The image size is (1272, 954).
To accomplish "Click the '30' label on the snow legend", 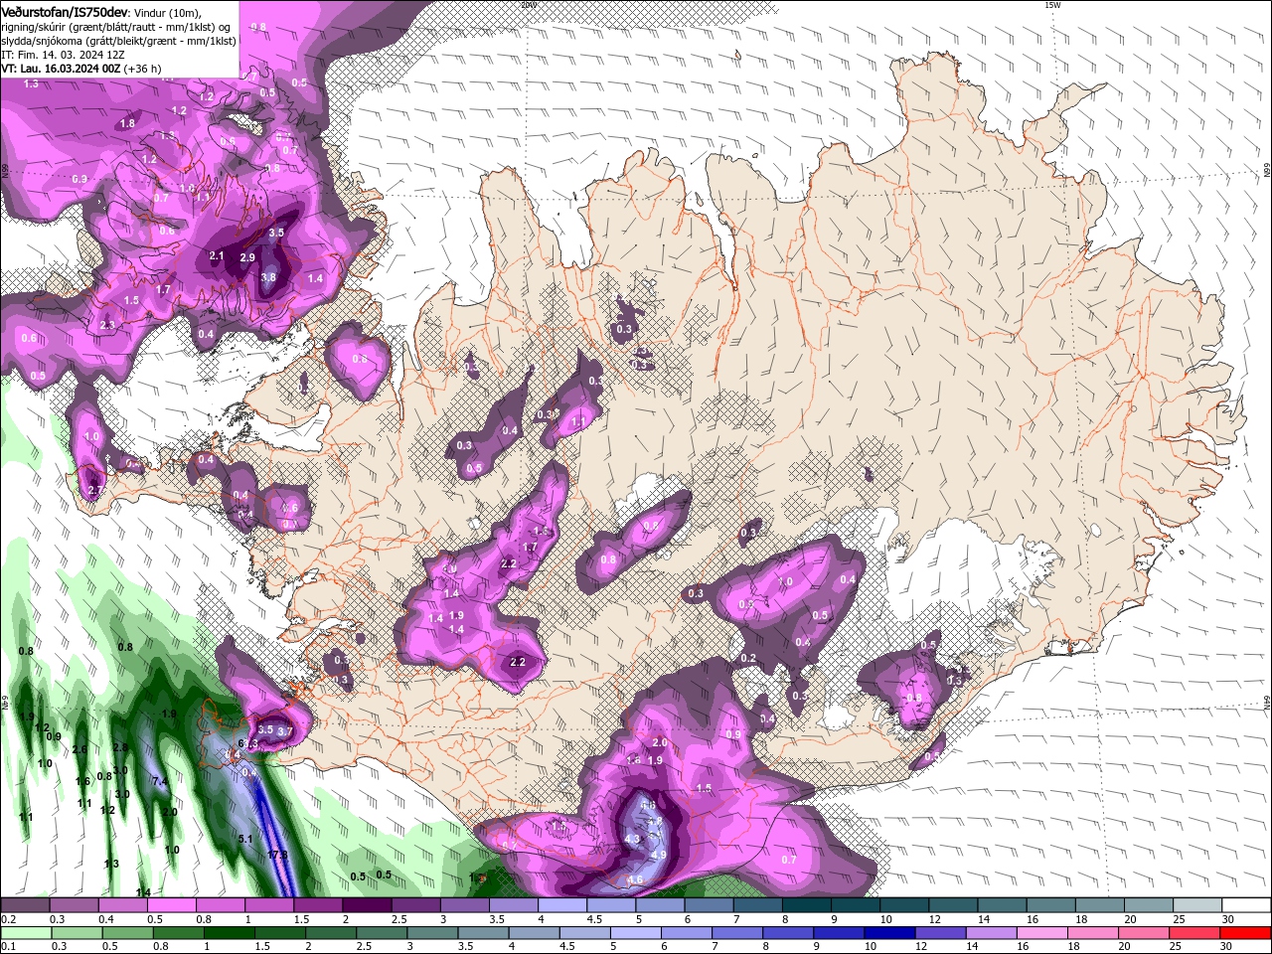I will pyautogui.click(x=1228, y=920).
